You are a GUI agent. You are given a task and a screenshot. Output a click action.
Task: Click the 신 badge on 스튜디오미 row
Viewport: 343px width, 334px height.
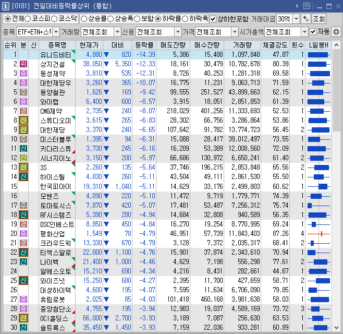pos(23,120)
